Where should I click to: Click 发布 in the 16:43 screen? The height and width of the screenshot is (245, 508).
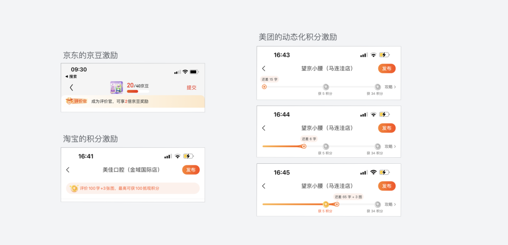[387, 69]
